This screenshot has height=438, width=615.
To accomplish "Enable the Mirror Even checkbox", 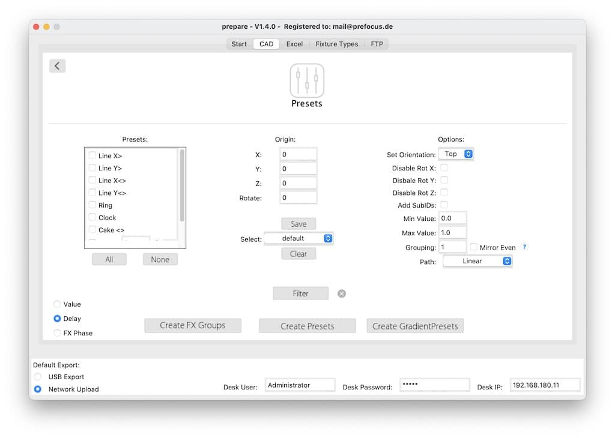I will [474, 247].
